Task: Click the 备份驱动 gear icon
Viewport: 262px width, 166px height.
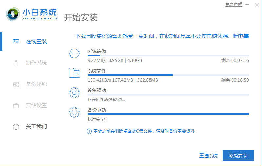Action: tap(74, 112)
